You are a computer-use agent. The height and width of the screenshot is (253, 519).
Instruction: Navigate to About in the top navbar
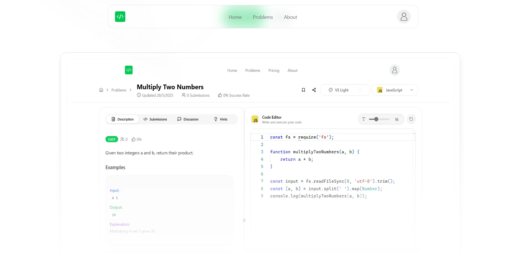click(x=290, y=17)
